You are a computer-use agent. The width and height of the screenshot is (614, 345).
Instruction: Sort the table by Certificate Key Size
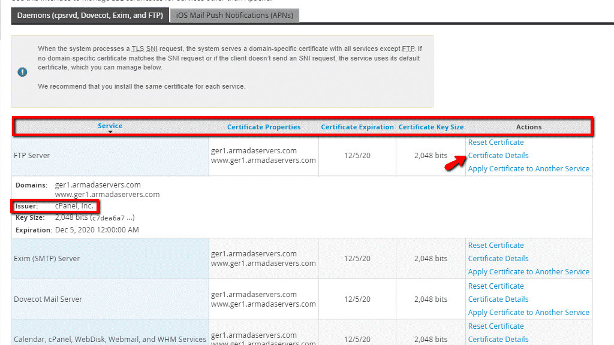(x=431, y=126)
